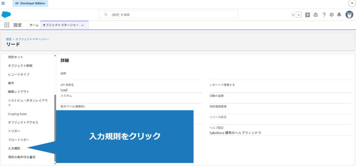The image size is (356, 167).
Task: Click the sidebar scrollbar down arrow
Action: tap(55, 163)
